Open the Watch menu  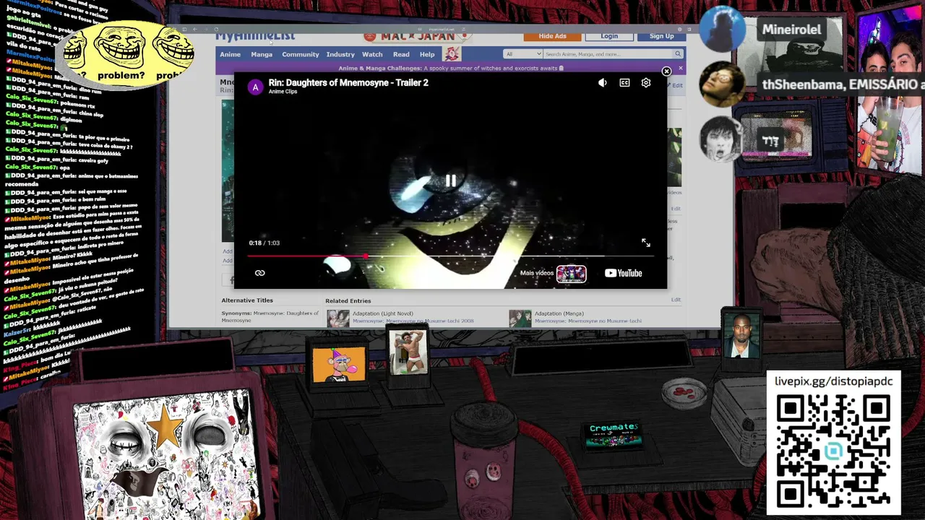click(372, 54)
